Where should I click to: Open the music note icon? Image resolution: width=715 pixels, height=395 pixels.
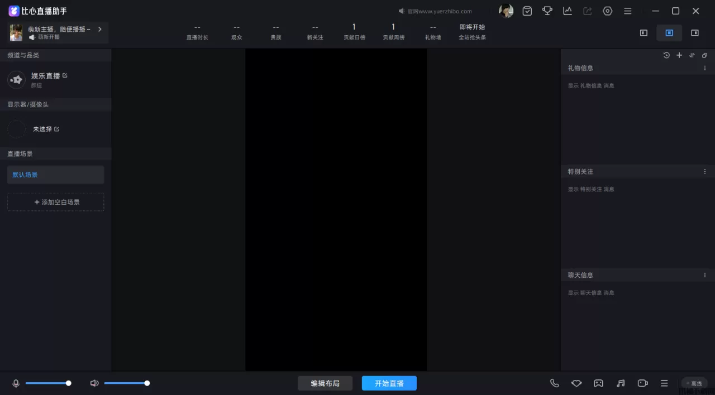pyautogui.click(x=621, y=383)
